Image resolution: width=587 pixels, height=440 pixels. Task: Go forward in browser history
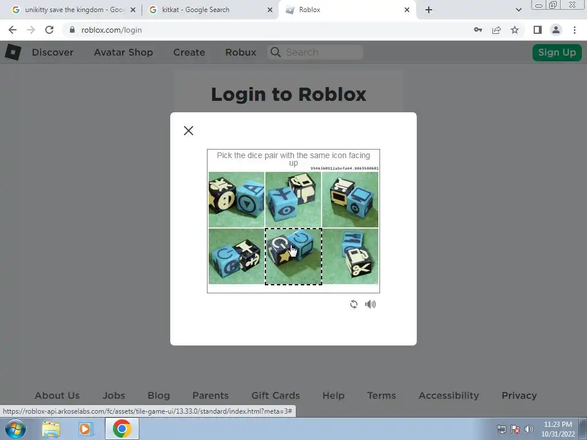31,30
